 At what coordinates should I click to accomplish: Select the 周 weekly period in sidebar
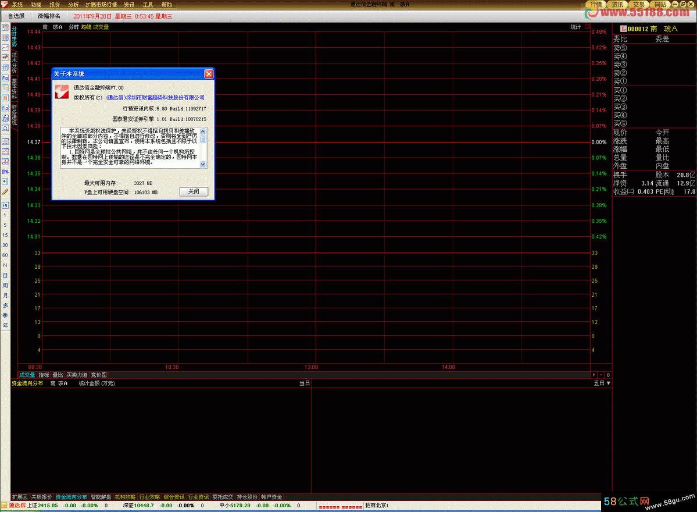tap(5, 286)
